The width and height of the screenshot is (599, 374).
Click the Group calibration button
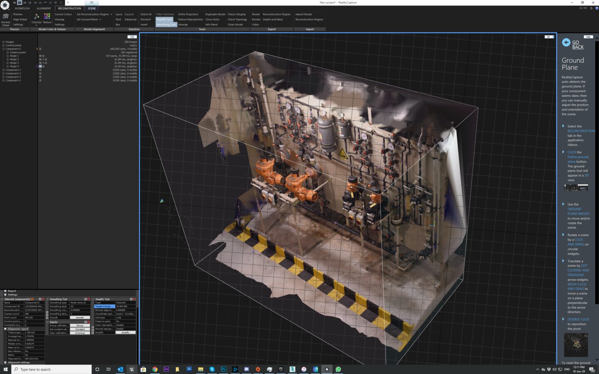click(x=80, y=325)
